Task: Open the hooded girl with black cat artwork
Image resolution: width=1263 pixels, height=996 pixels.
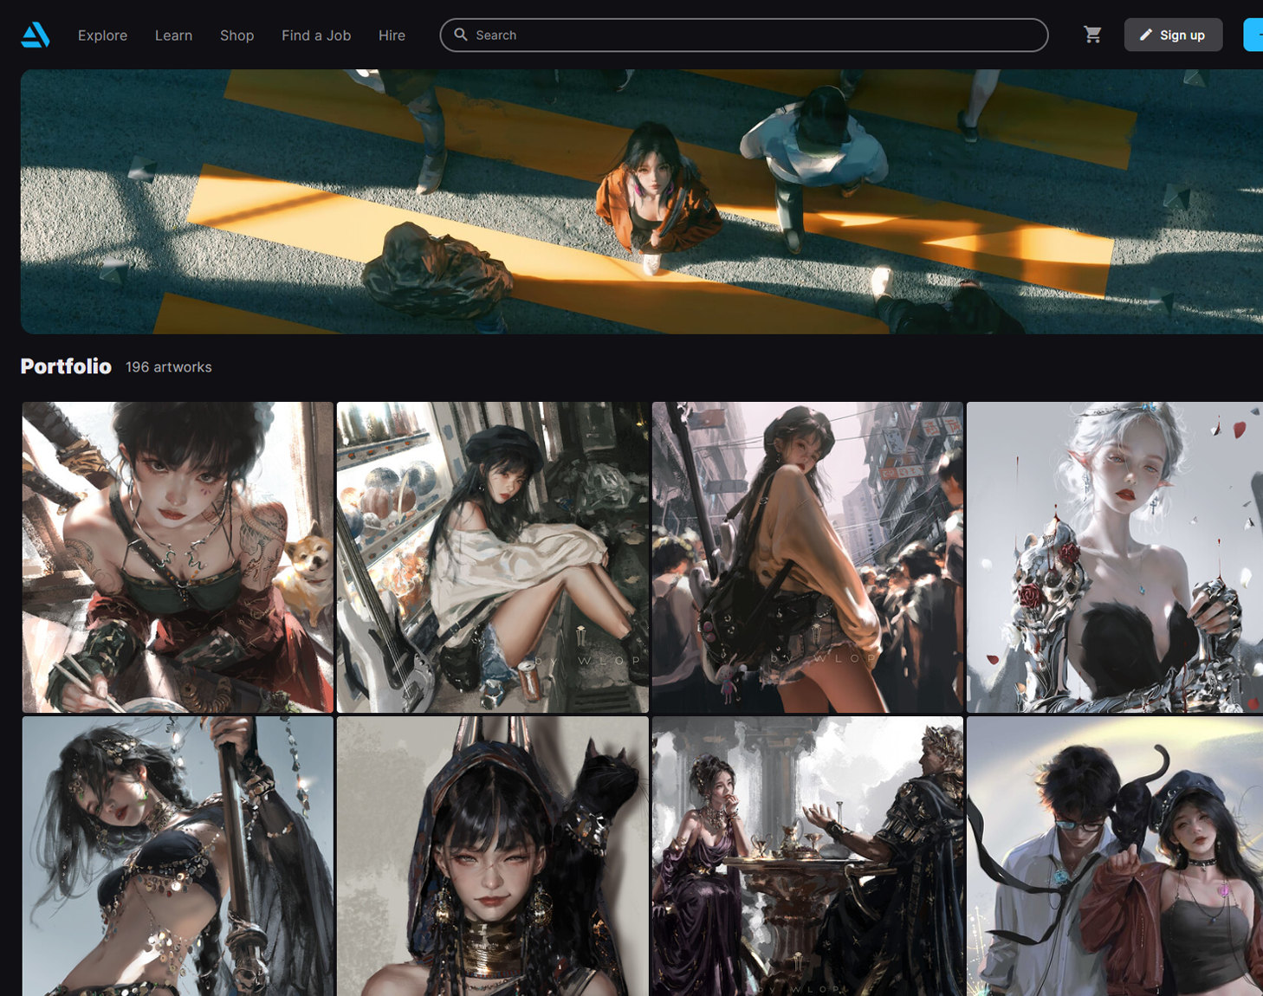Action: click(x=492, y=856)
